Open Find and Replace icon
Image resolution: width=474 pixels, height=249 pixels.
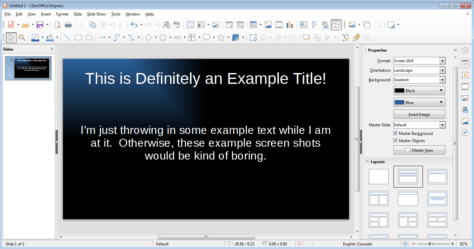tap(166, 25)
